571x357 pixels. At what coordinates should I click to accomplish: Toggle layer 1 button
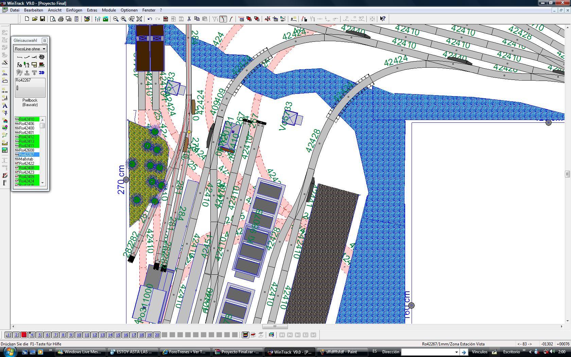8,335
